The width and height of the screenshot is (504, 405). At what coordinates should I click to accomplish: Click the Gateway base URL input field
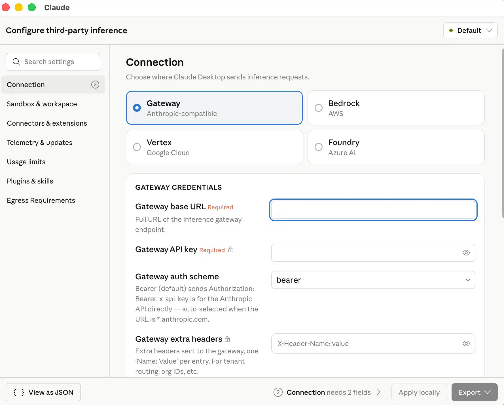click(373, 210)
